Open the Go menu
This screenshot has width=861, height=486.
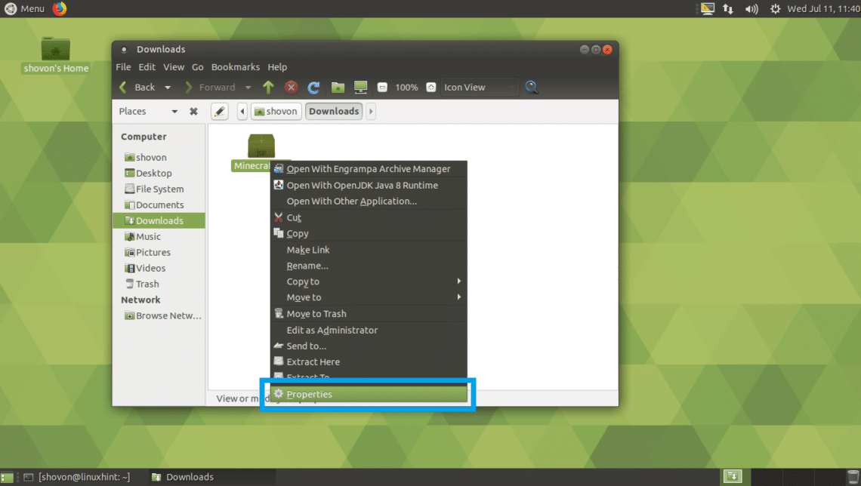click(198, 67)
